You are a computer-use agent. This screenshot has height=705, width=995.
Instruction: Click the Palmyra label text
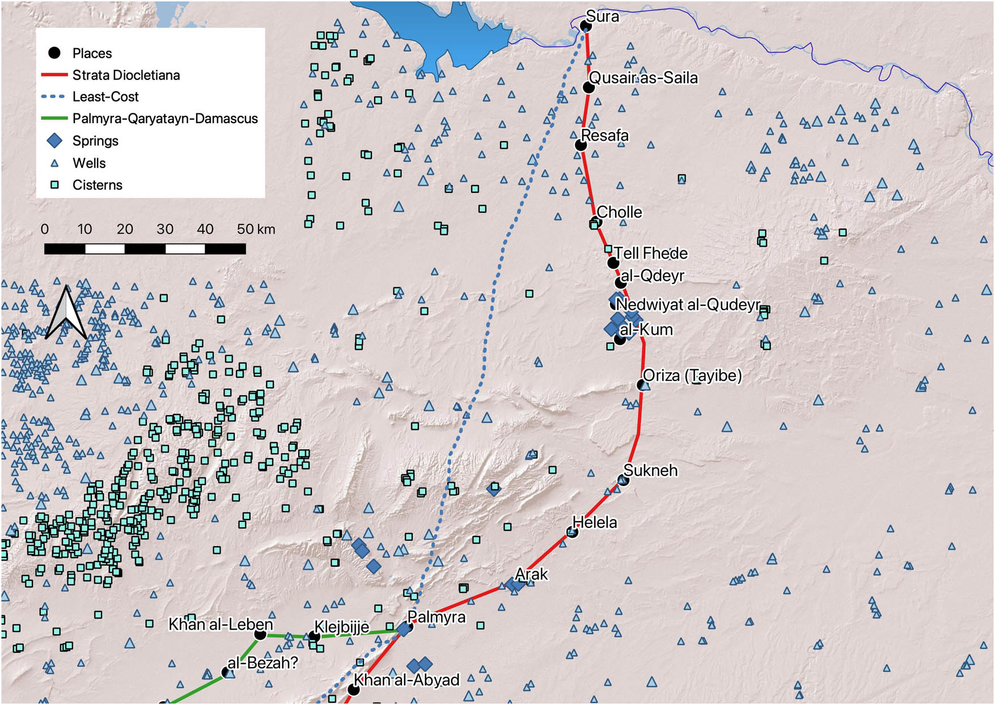click(437, 617)
